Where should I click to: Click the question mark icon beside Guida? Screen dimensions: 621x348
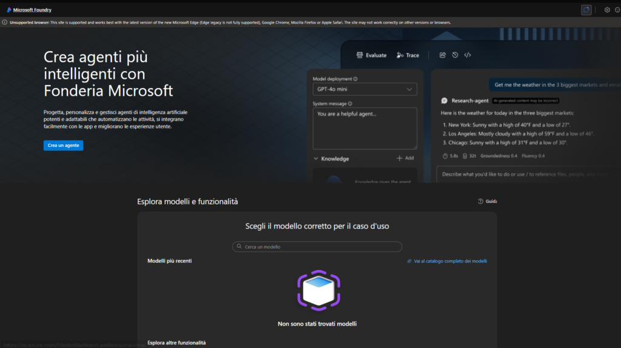[480, 201]
